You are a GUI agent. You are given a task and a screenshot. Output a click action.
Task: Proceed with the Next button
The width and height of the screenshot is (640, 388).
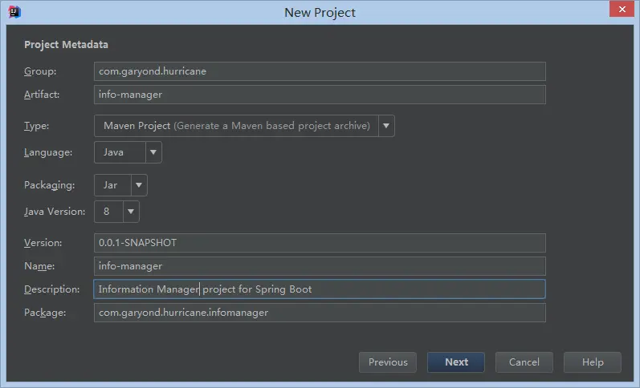pyautogui.click(x=456, y=362)
